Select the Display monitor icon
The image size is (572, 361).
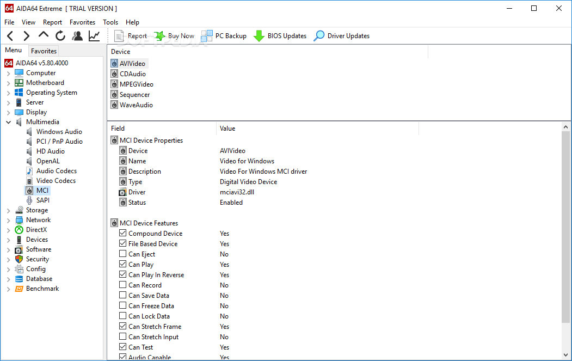tap(19, 112)
